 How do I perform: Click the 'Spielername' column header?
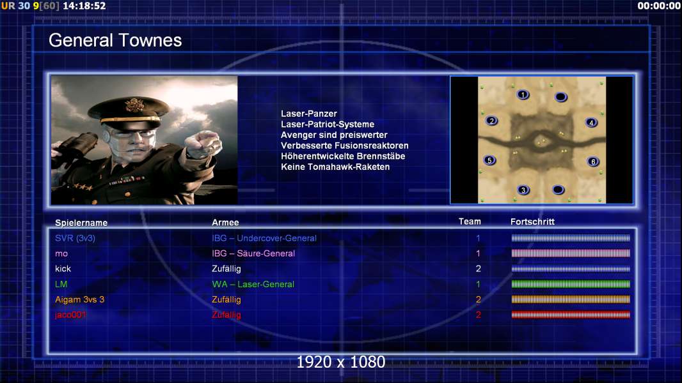[x=81, y=223]
